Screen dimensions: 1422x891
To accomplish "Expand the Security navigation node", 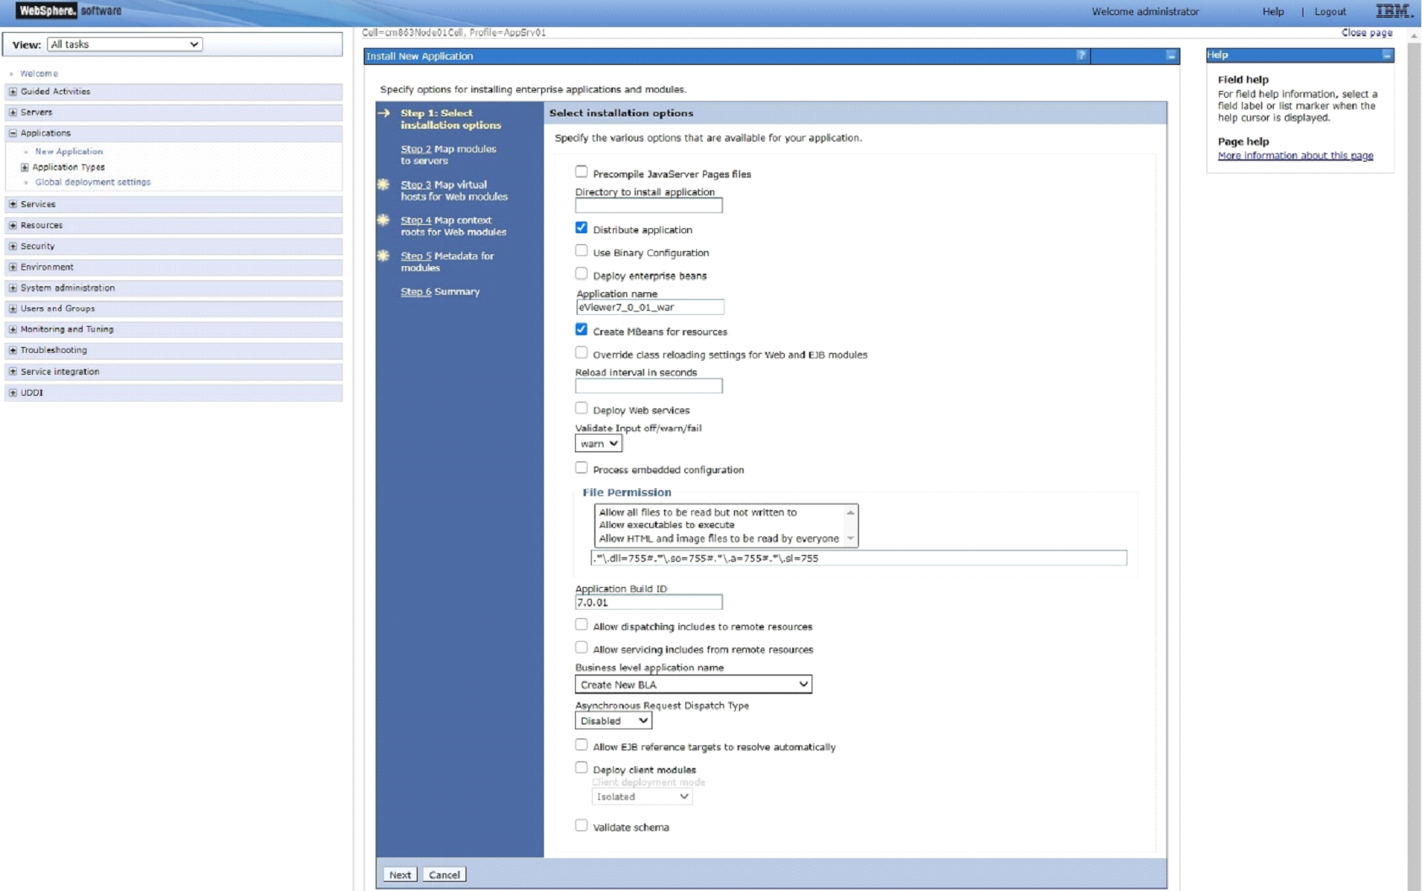I will 13,247.
